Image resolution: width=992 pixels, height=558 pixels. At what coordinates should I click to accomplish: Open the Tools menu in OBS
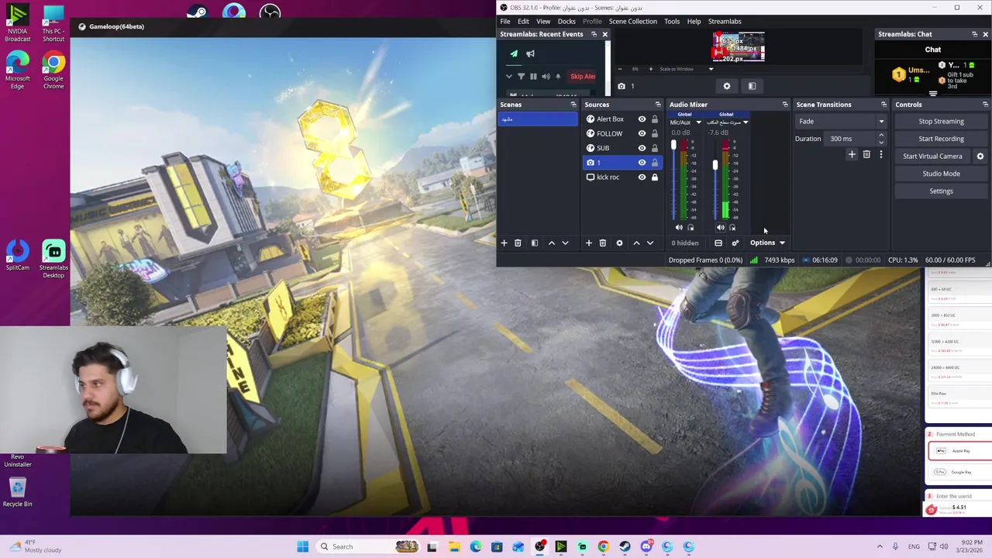click(672, 22)
